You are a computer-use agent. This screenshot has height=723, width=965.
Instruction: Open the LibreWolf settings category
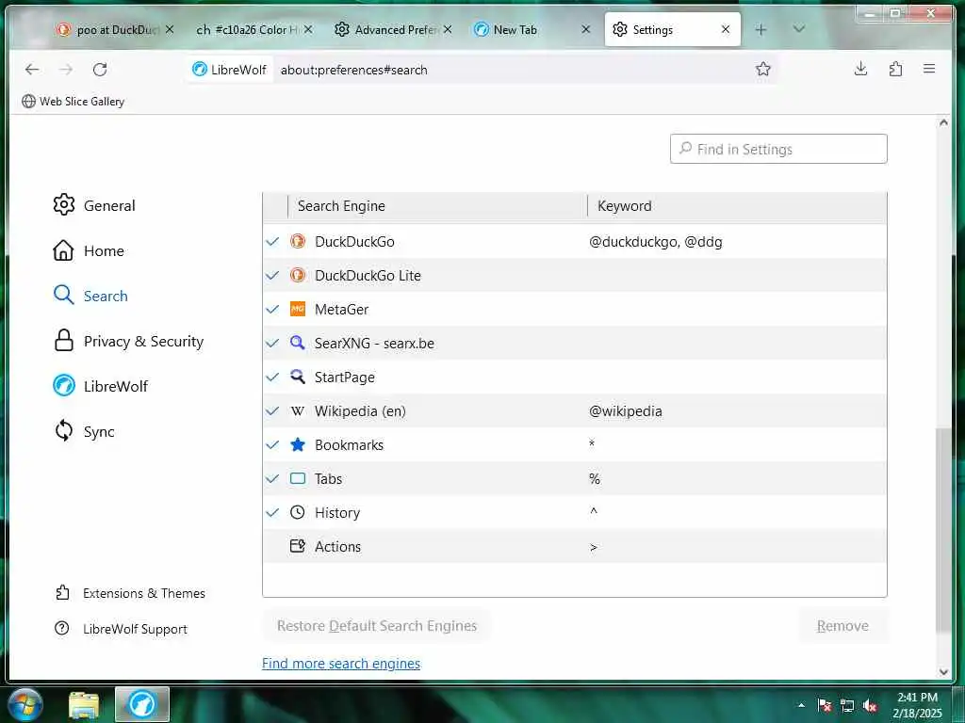[x=100, y=386]
